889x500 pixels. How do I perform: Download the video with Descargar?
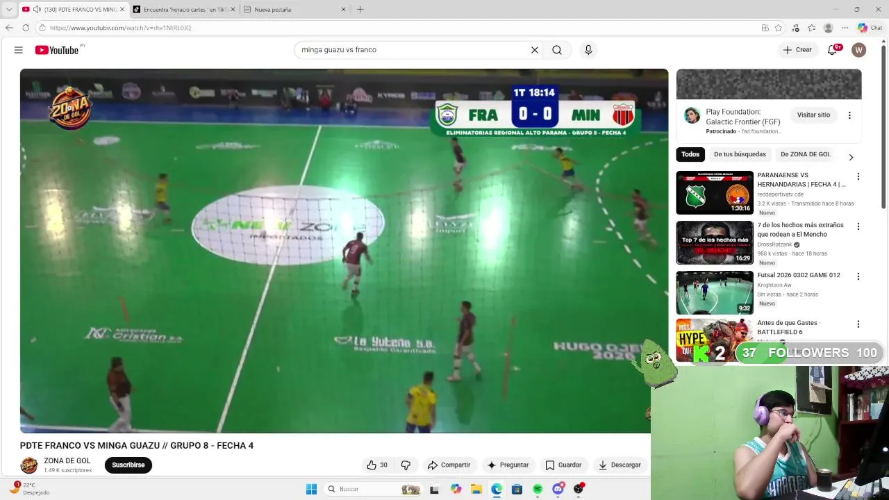[x=620, y=465]
